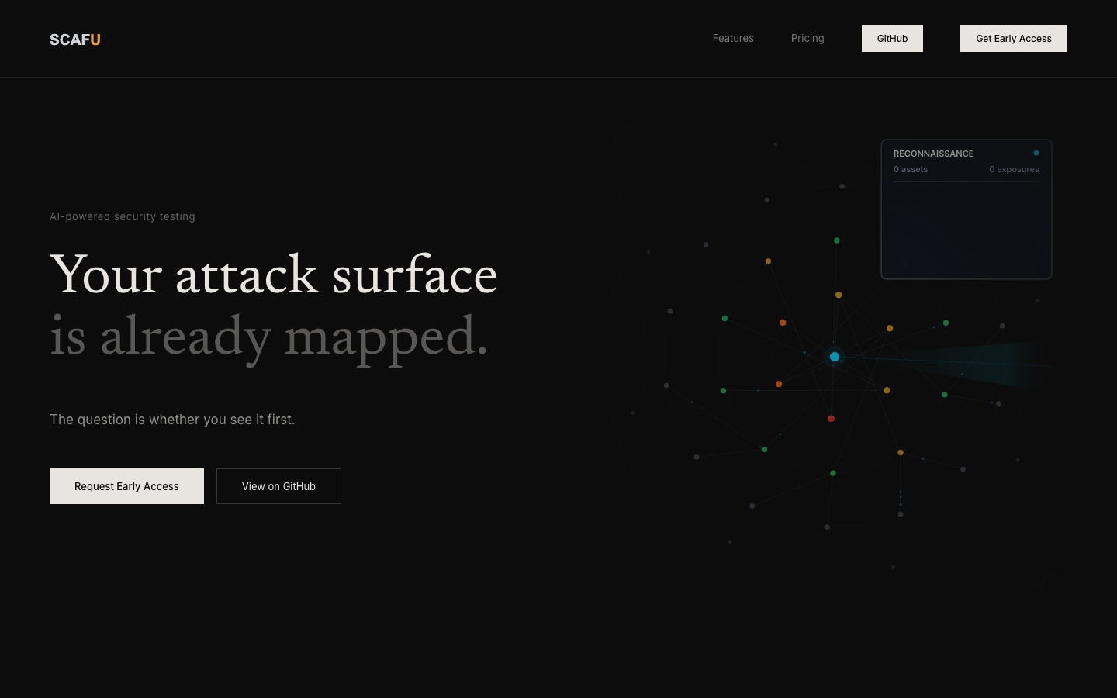Screen dimensions: 1117x698
Task: Click the red node in the network graph
Action: 831,419
